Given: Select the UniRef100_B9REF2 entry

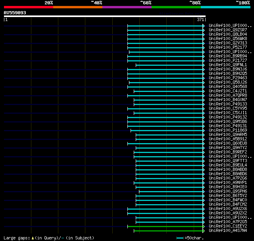Looking at the screenshot, I should click(228, 152).
